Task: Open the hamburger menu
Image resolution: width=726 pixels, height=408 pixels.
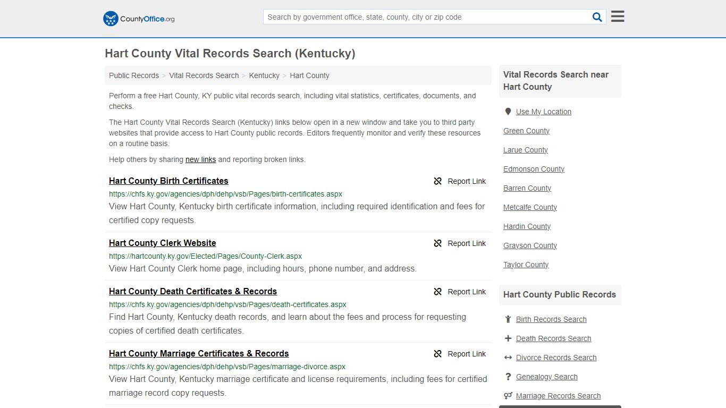Action: [x=618, y=16]
